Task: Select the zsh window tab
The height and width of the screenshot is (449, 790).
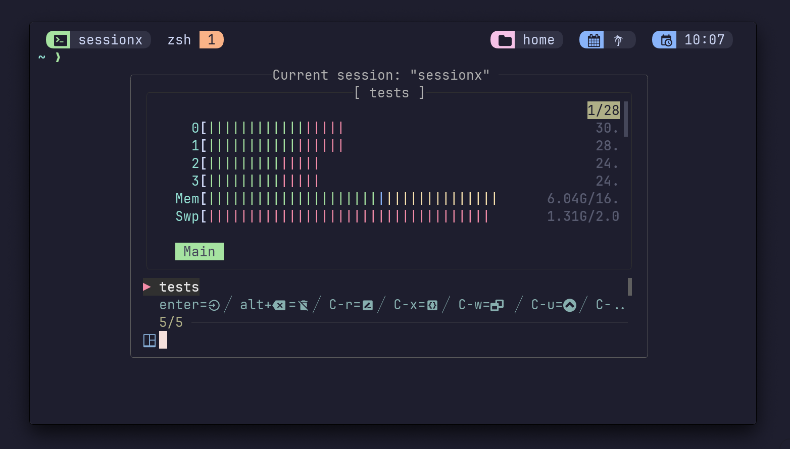Action: [179, 40]
